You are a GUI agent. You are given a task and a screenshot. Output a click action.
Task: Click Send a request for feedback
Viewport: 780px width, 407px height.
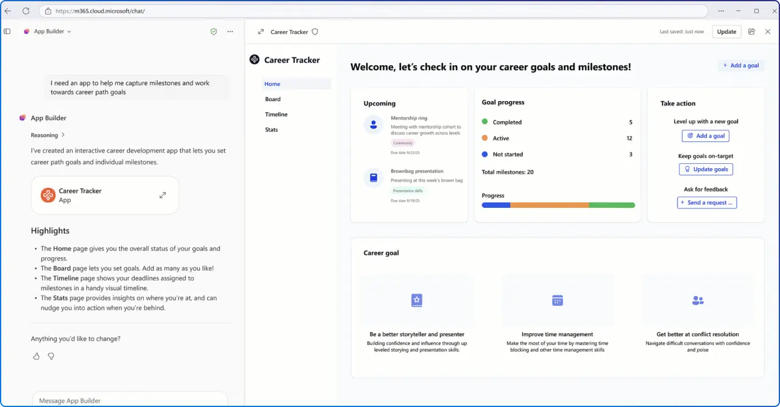(706, 202)
